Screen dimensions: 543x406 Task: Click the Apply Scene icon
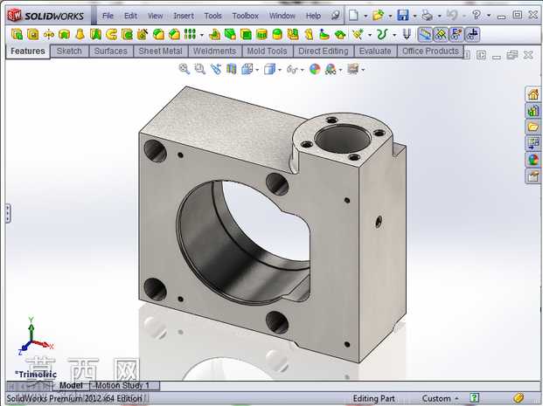pyautogui.click(x=331, y=70)
